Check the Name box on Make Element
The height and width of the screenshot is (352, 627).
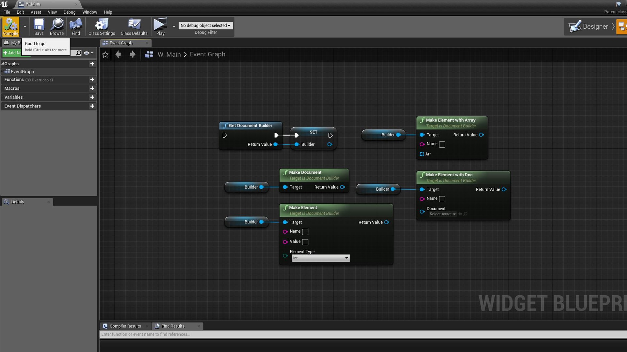pos(305,232)
